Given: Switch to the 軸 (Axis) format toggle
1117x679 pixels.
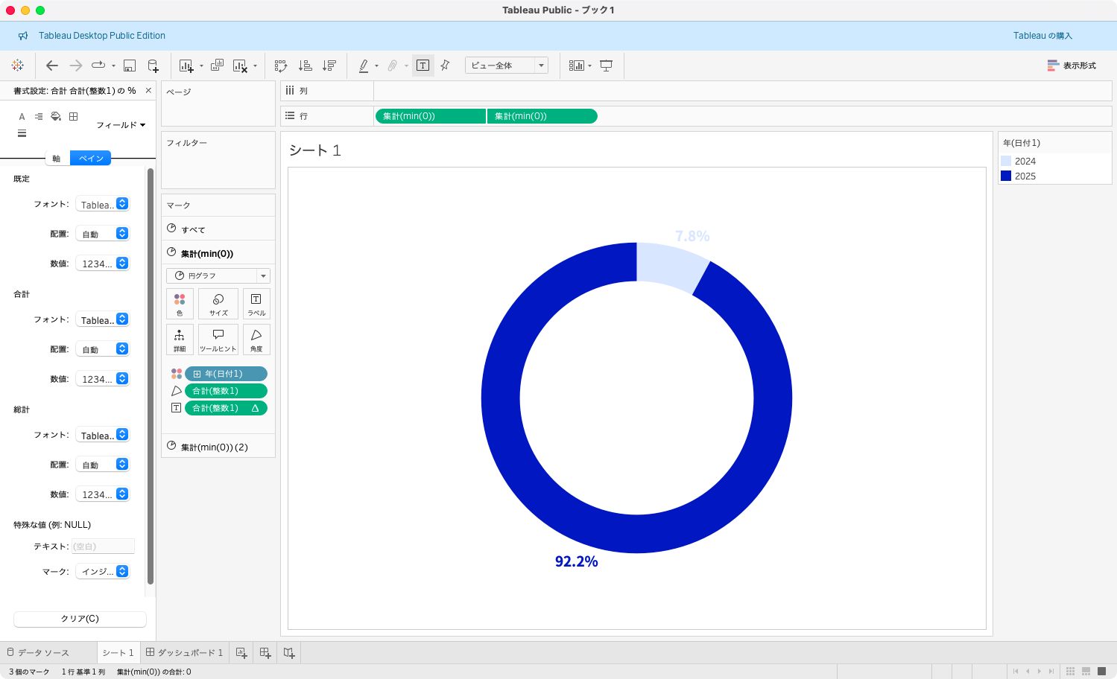Looking at the screenshot, I should (x=57, y=158).
